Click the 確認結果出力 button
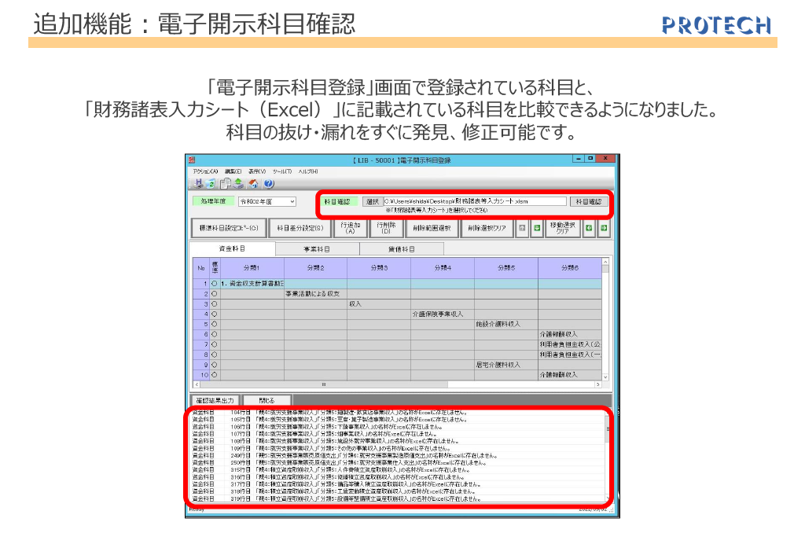This screenshot has width=805, height=533. [x=214, y=400]
